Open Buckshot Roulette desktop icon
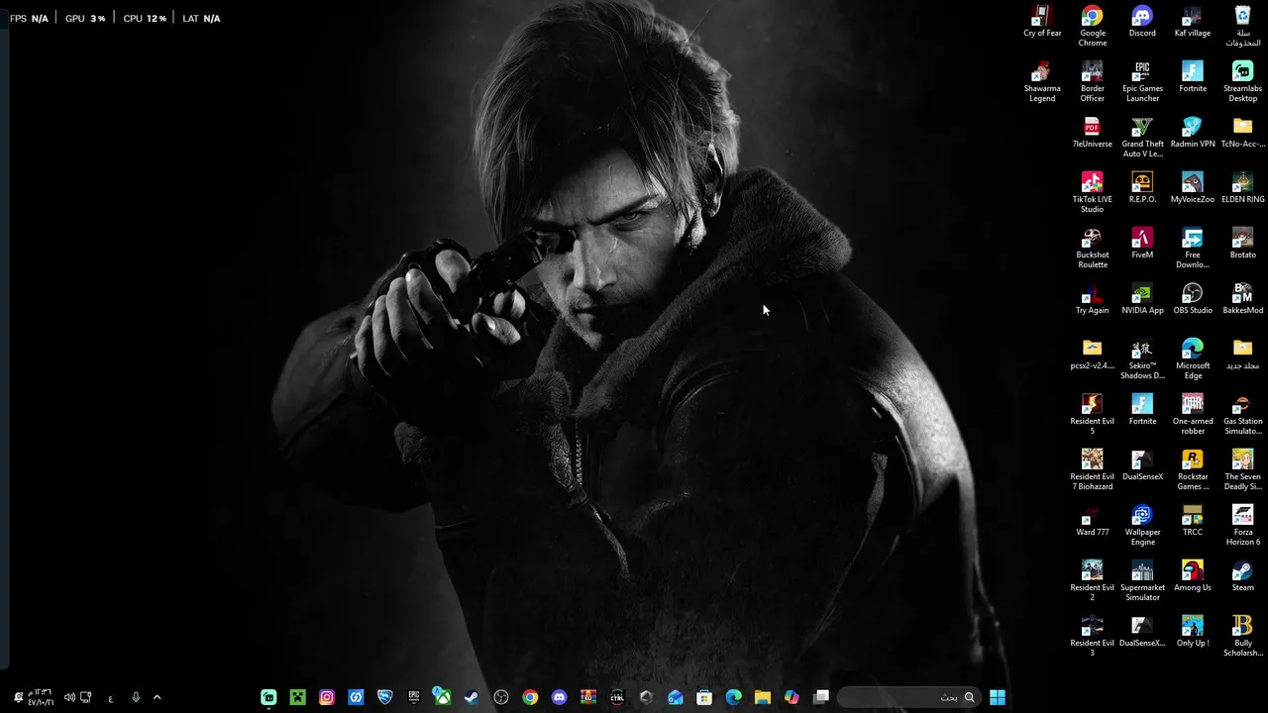This screenshot has width=1268, height=713. 1092,249
